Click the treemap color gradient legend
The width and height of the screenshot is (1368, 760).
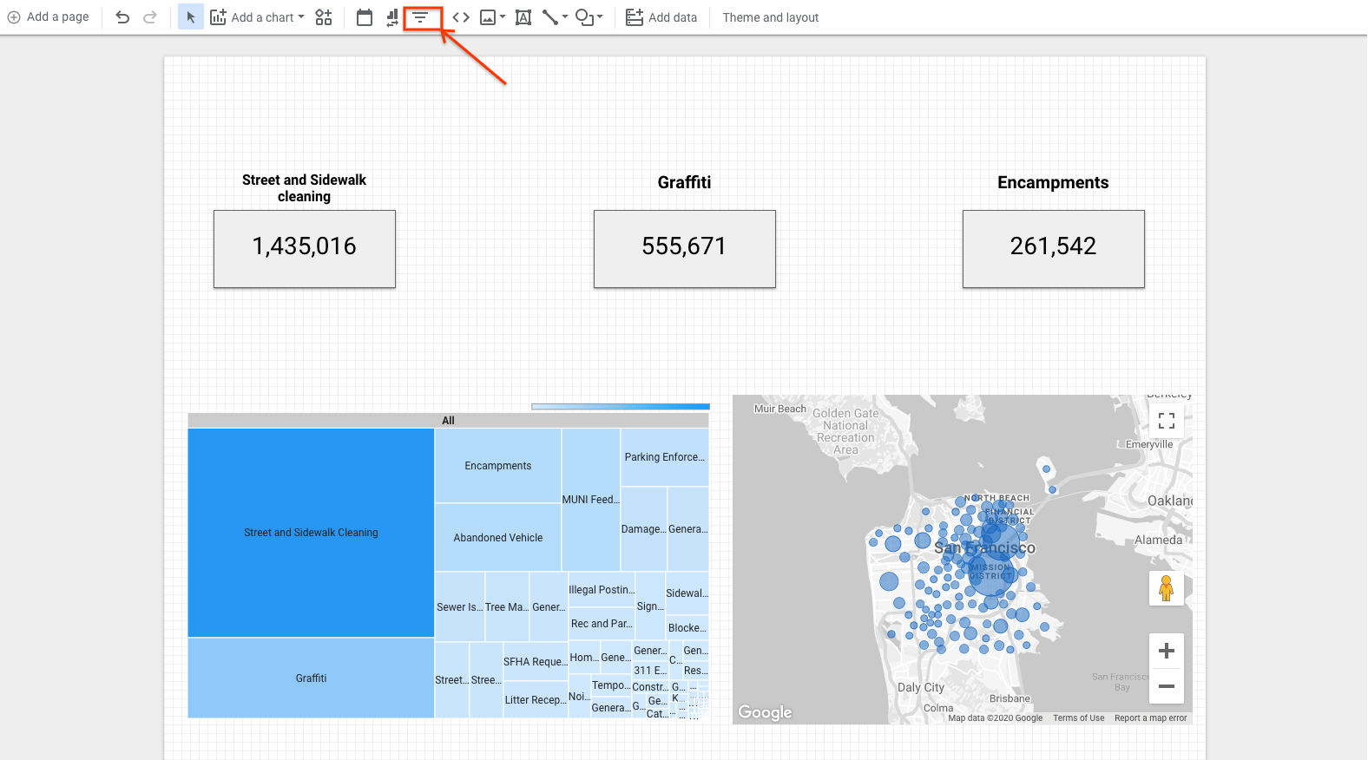[x=621, y=406]
